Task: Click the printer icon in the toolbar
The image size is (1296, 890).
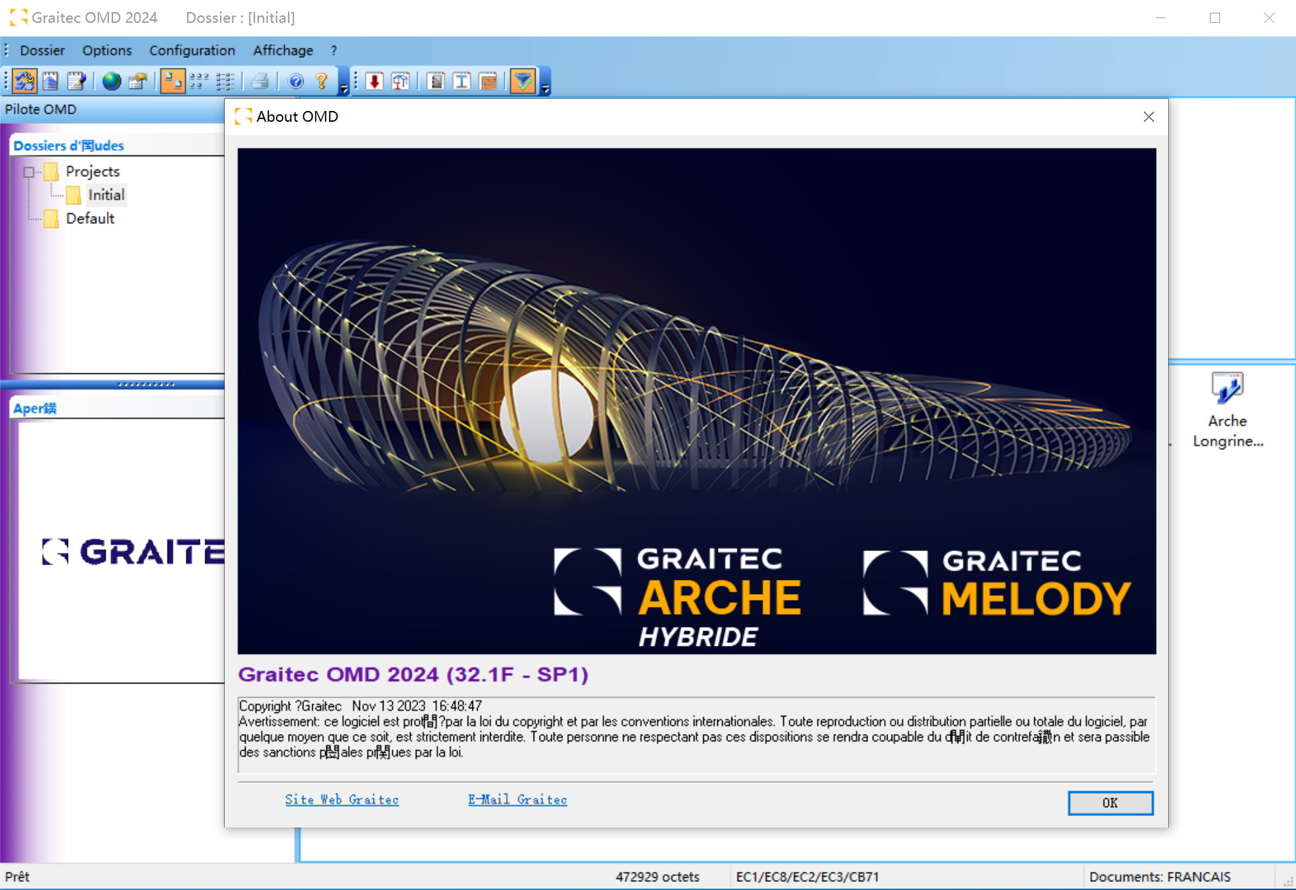Action: pos(260,81)
